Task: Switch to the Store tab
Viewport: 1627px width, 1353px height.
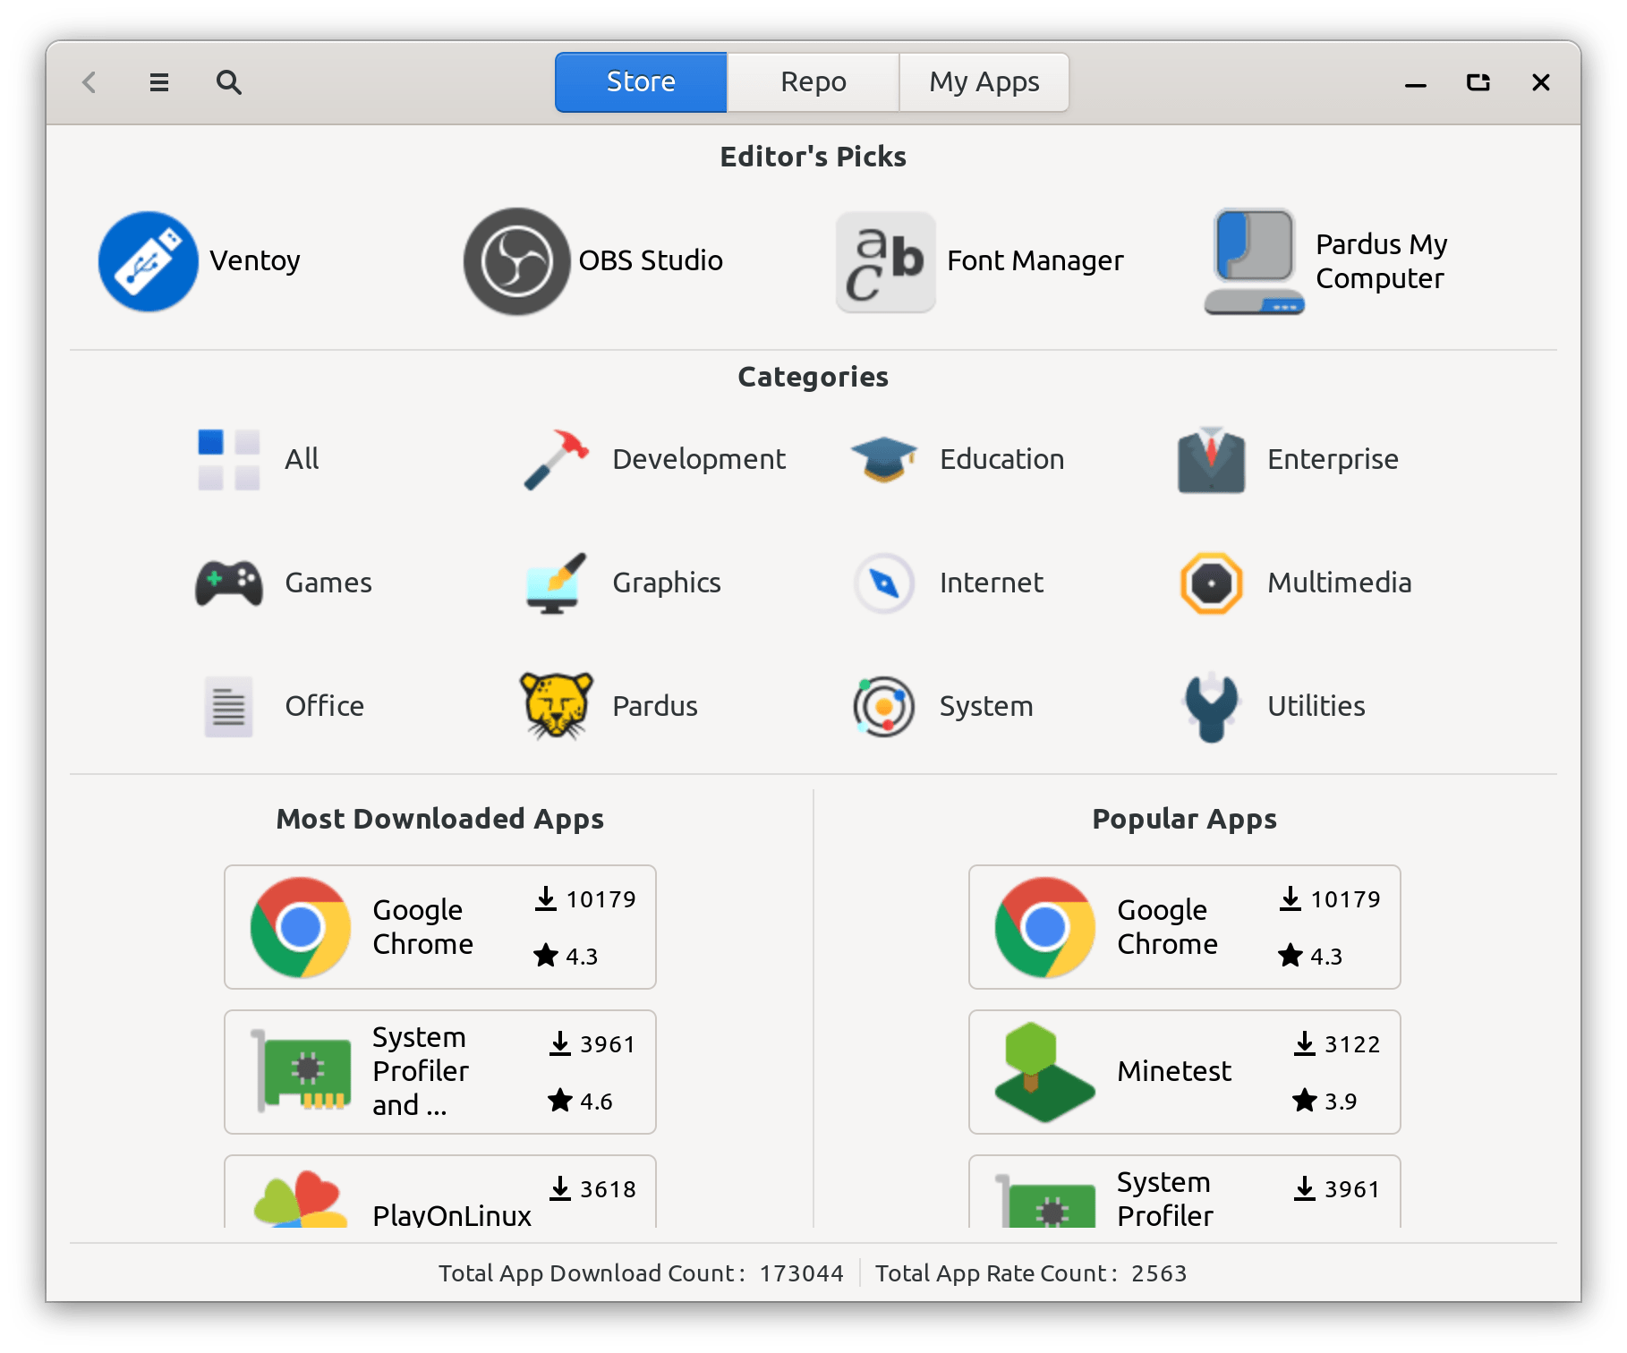Action: [x=641, y=82]
